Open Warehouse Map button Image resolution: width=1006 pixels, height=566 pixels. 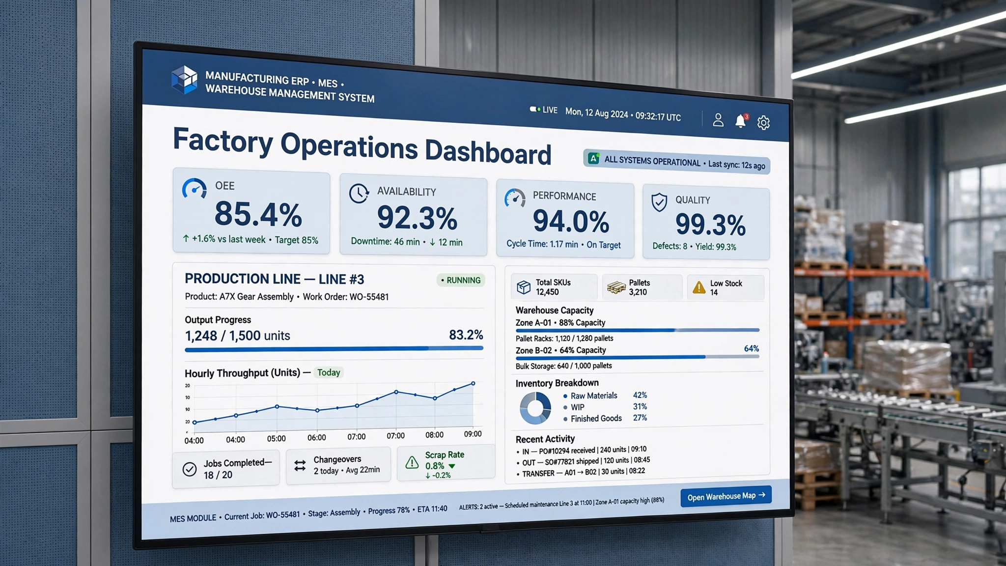(x=726, y=496)
